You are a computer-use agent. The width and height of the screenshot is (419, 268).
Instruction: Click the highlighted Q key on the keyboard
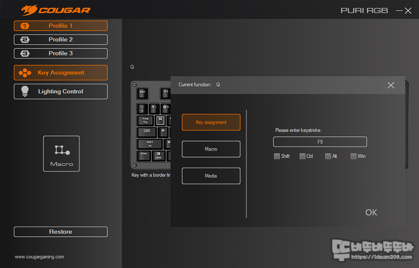coord(160,121)
